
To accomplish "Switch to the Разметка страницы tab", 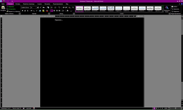I will click(x=29, y=4).
